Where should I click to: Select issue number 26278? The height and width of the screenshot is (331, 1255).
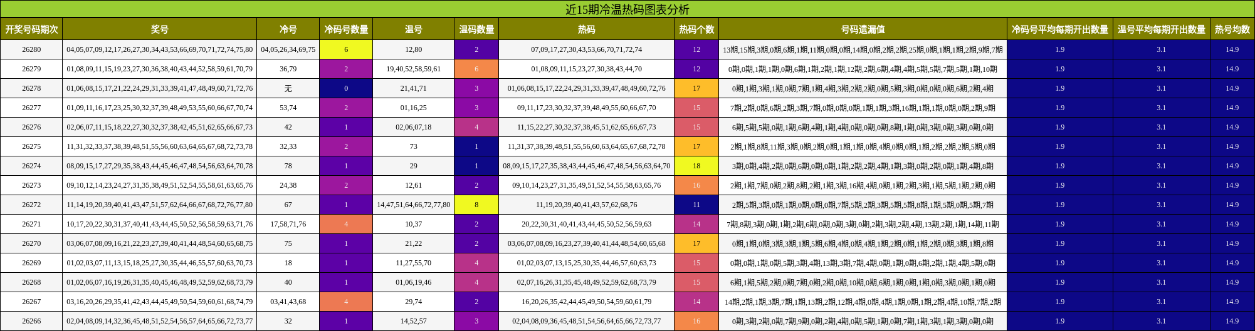pyautogui.click(x=31, y=88)
